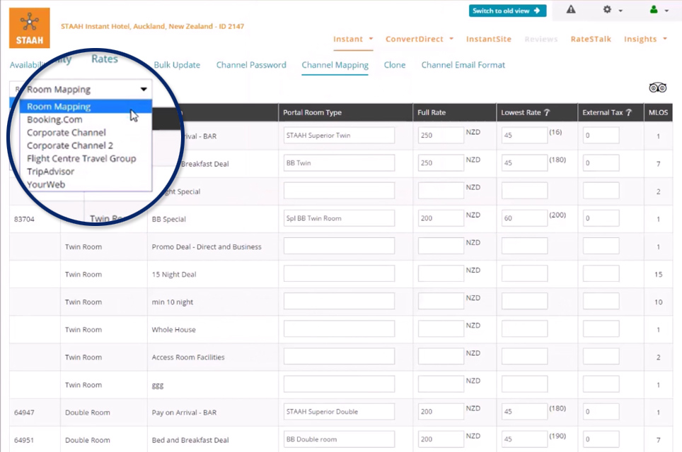Viewport: 682px width, 452px height.
Task: Expand the ConvertDirect menu
Action: (x=420, y=39)
